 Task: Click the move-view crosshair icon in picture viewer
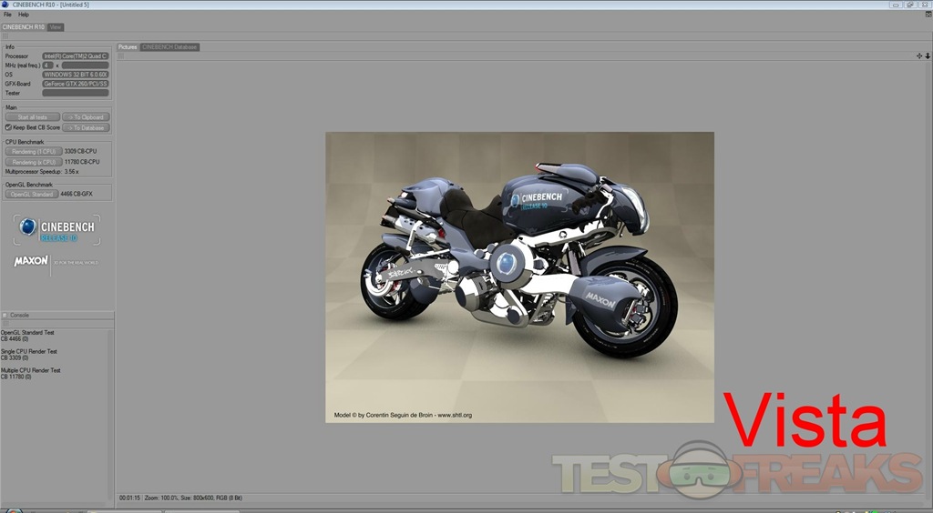pos(919,55)
